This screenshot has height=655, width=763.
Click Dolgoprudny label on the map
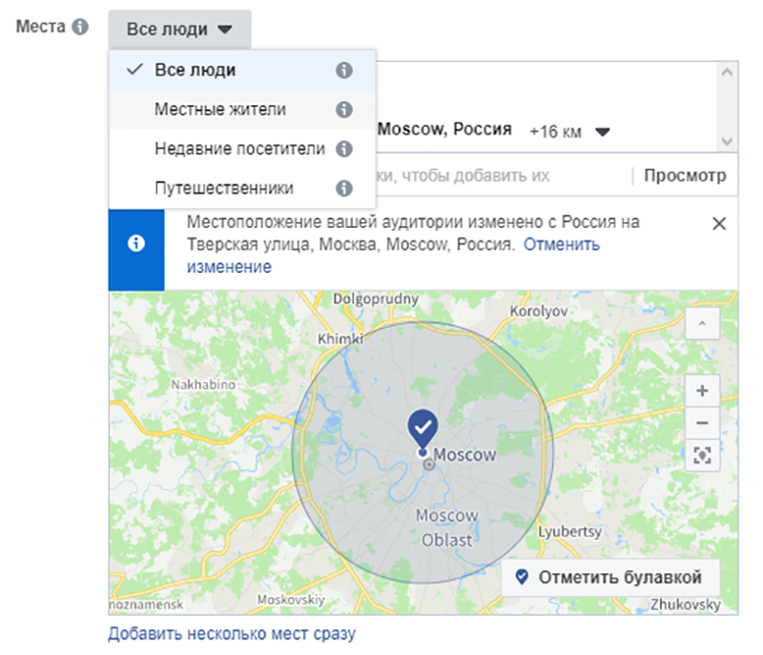[376, 298]
